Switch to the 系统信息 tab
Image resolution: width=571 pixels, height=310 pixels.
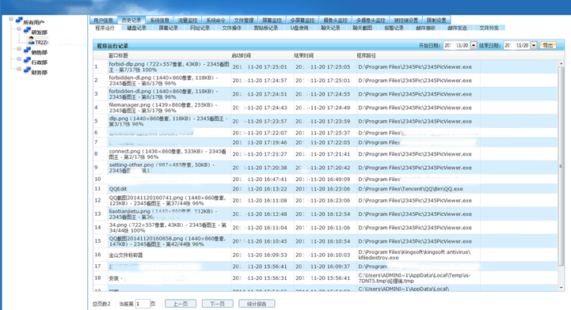point(159,20)
